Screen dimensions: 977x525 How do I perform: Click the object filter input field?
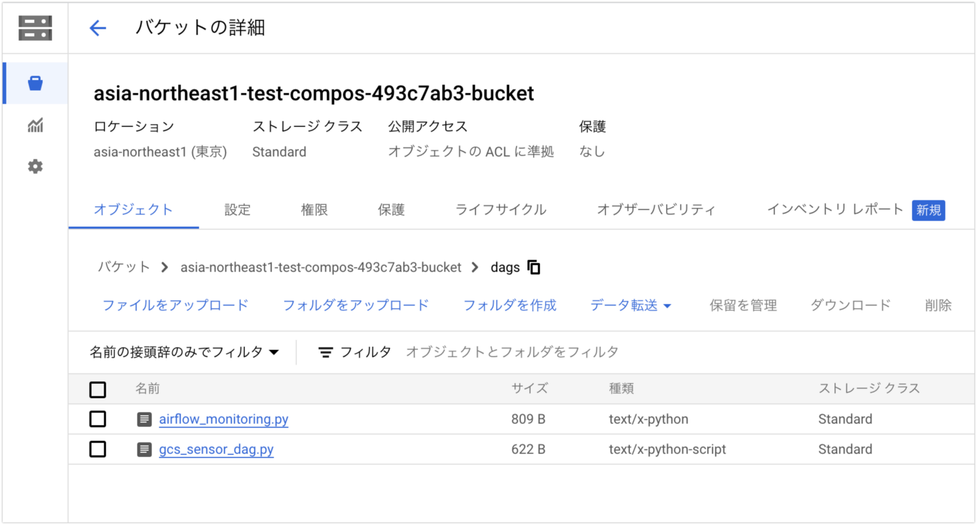pos(512,351)
